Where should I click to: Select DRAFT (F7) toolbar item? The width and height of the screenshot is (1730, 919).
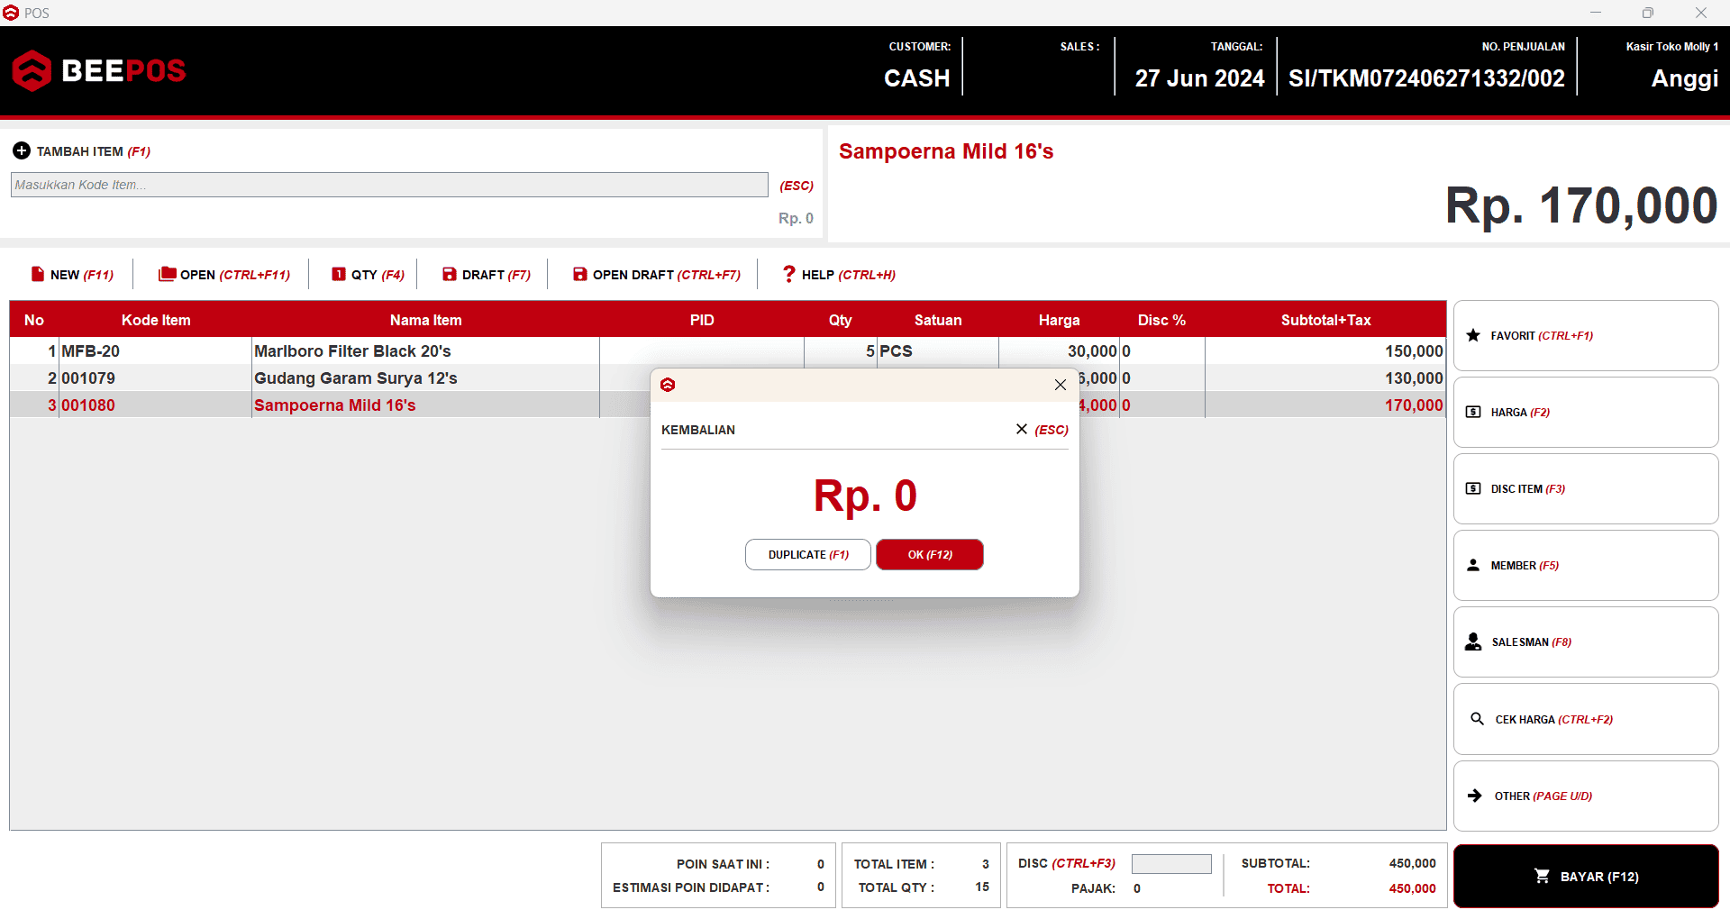487,275
